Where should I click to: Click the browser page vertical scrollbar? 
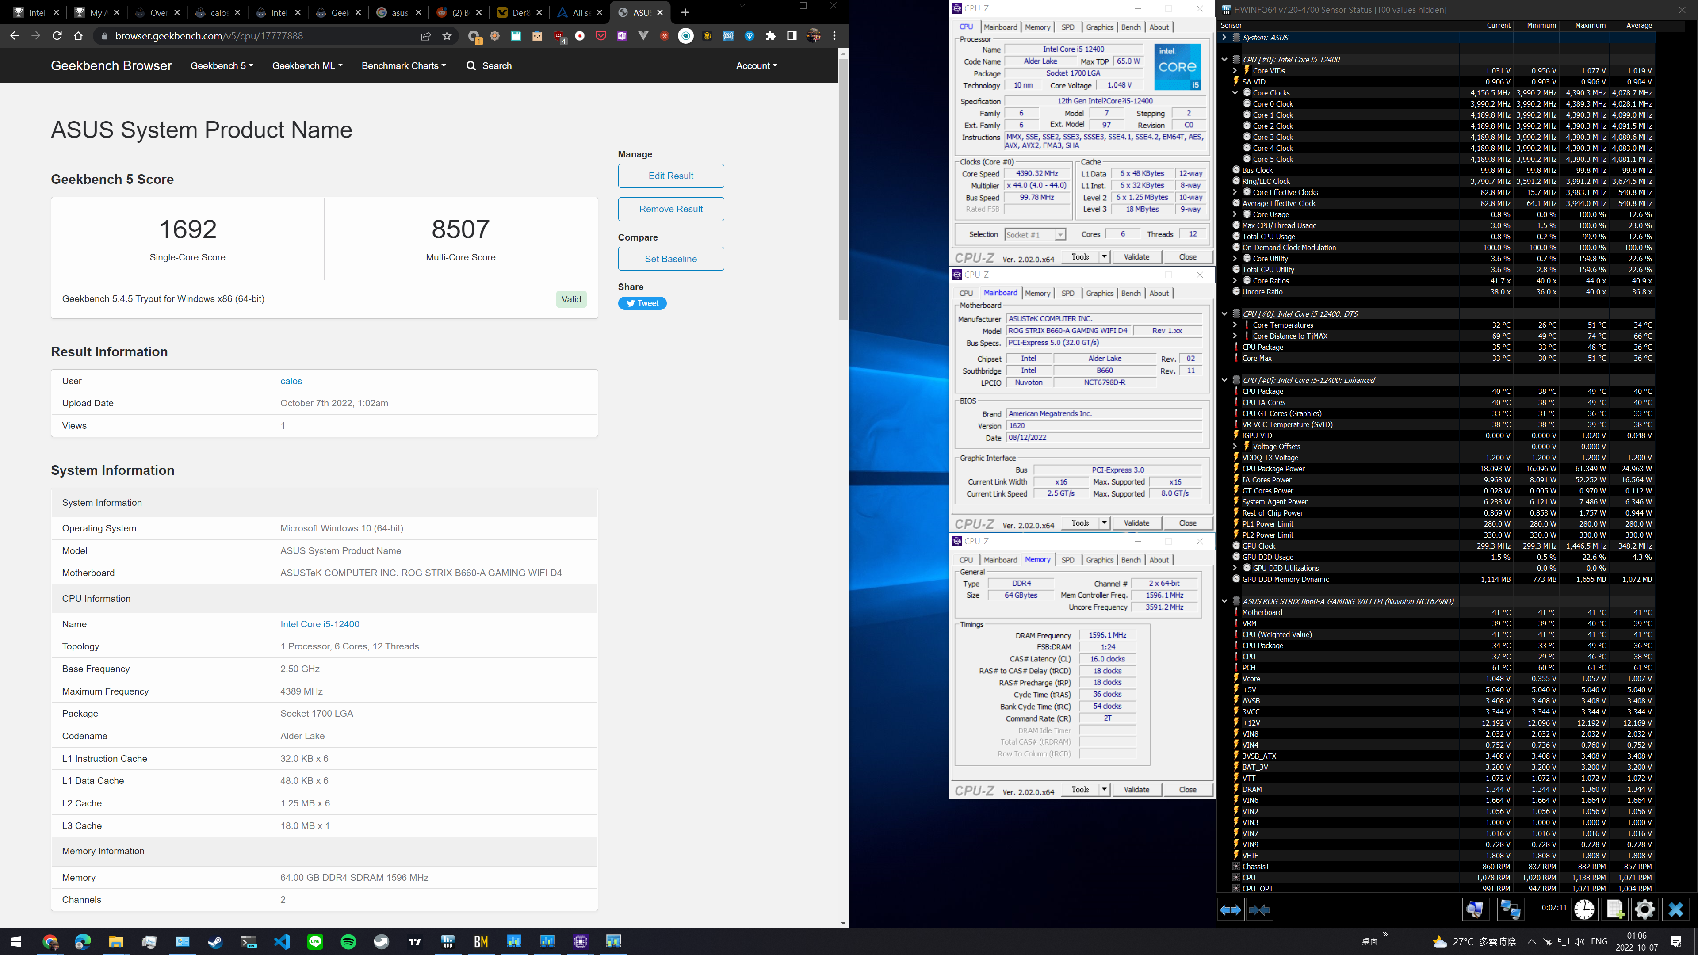point(843,191)
